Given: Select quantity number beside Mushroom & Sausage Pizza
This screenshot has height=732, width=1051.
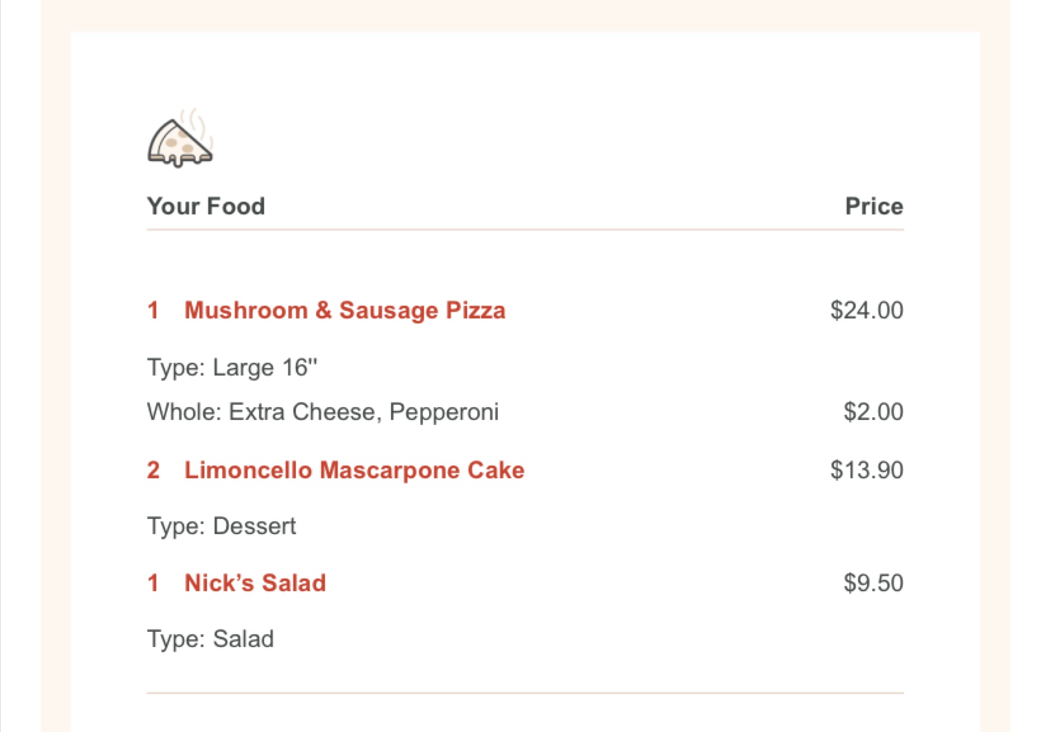Looking at the screenshot, I should [x=153, y=310].
